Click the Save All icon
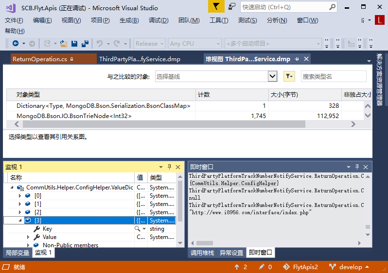This screenshot has width=388, height=273. [x=85, y=44]
